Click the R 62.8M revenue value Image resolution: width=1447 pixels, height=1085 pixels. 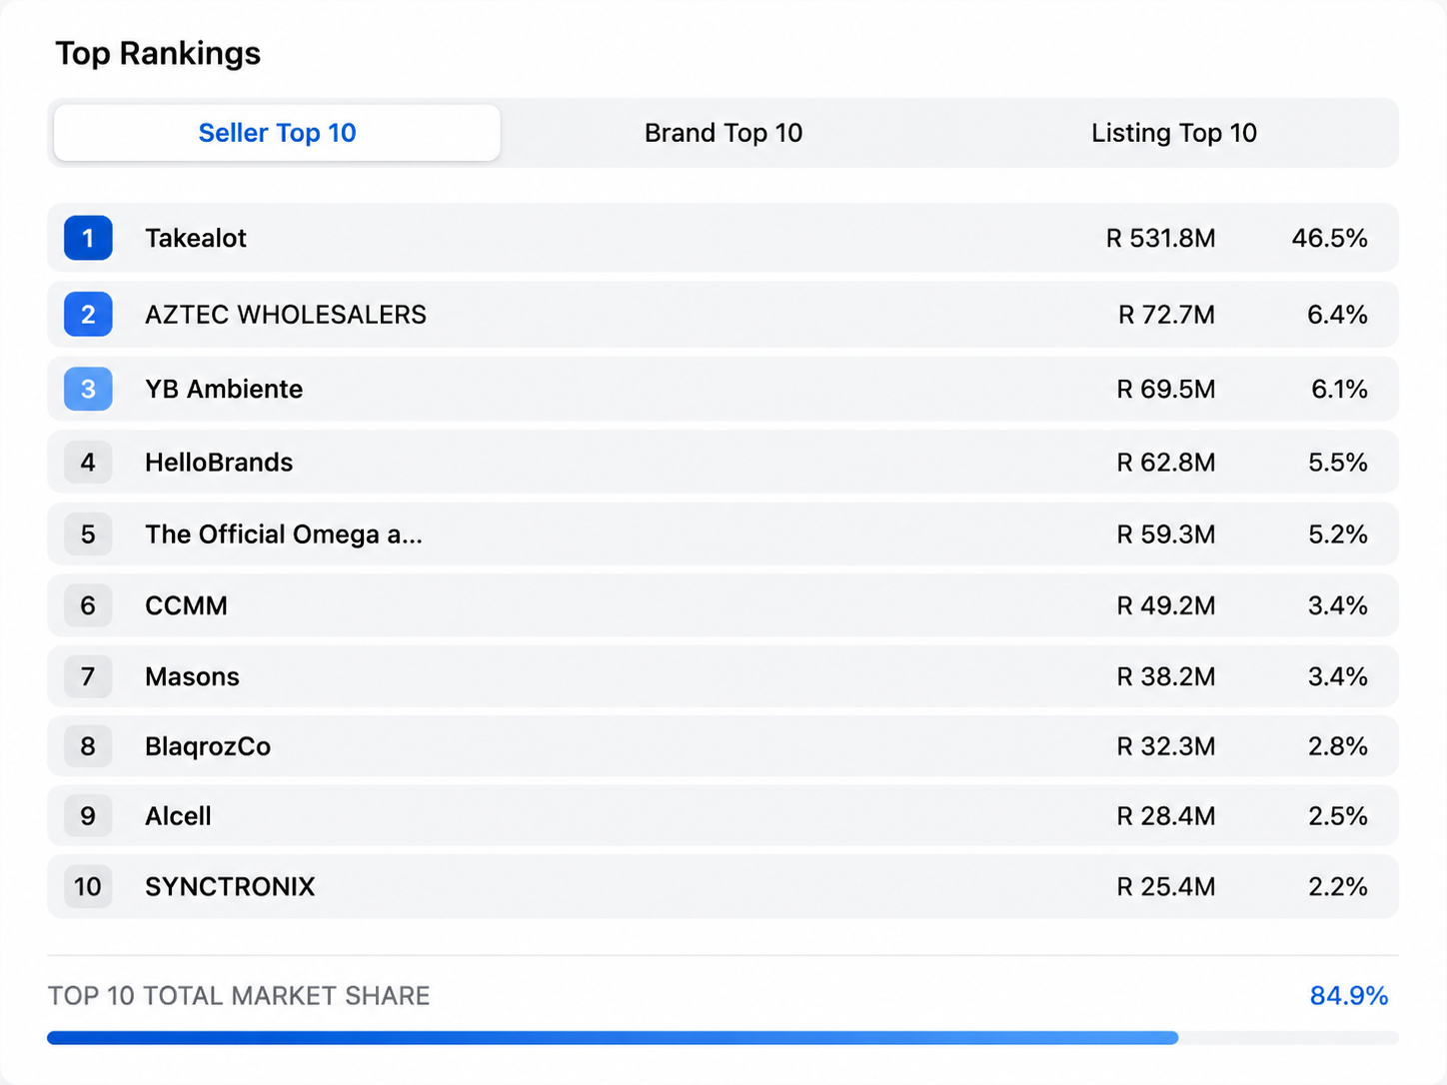(x=1166, y=463)
